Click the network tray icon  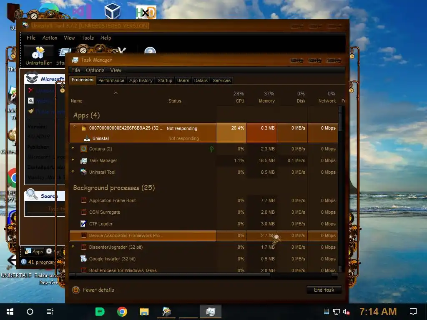(337, 312)
